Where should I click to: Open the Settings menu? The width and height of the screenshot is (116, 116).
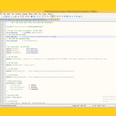tap(31, 14)
